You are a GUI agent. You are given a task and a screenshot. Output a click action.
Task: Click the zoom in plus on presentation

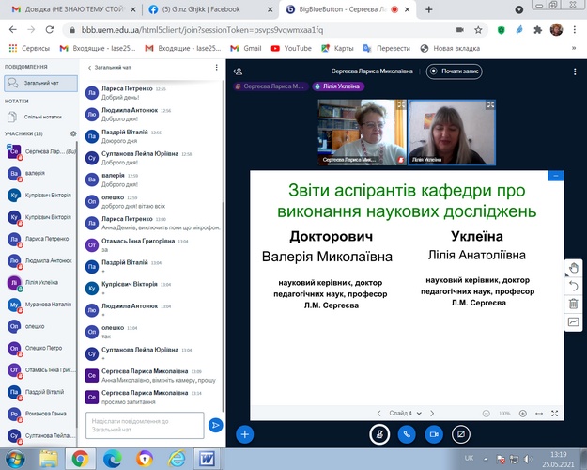(x=524, y=413)
